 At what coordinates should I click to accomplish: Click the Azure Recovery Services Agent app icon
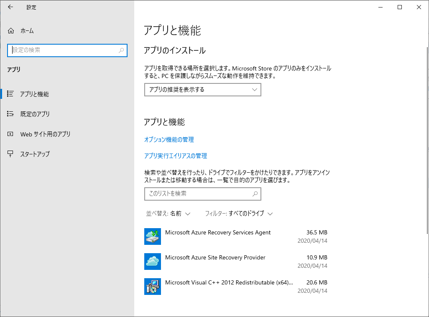[x=153, y=236]
